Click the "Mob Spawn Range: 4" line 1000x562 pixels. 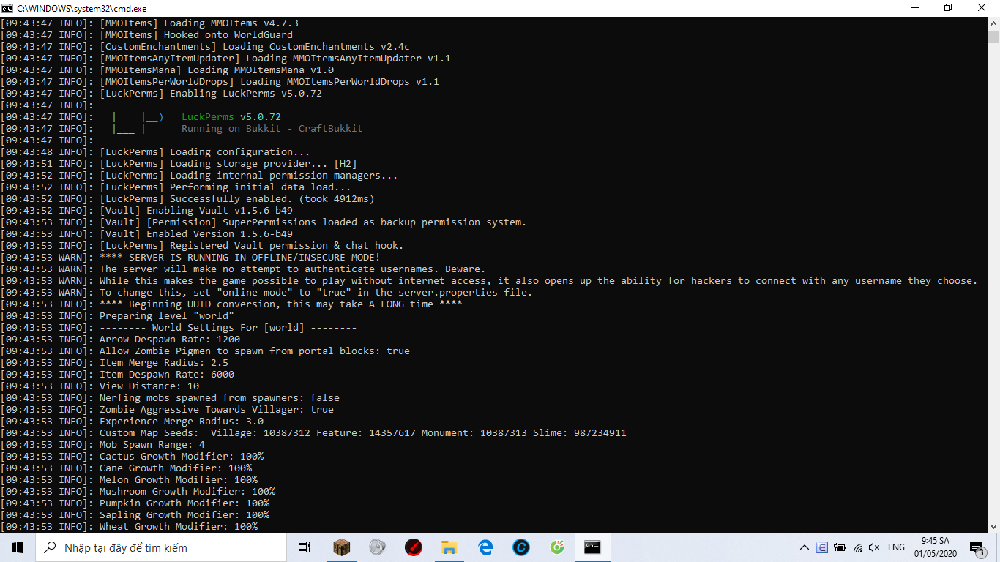pyautogui.click(x=102, y=445)
